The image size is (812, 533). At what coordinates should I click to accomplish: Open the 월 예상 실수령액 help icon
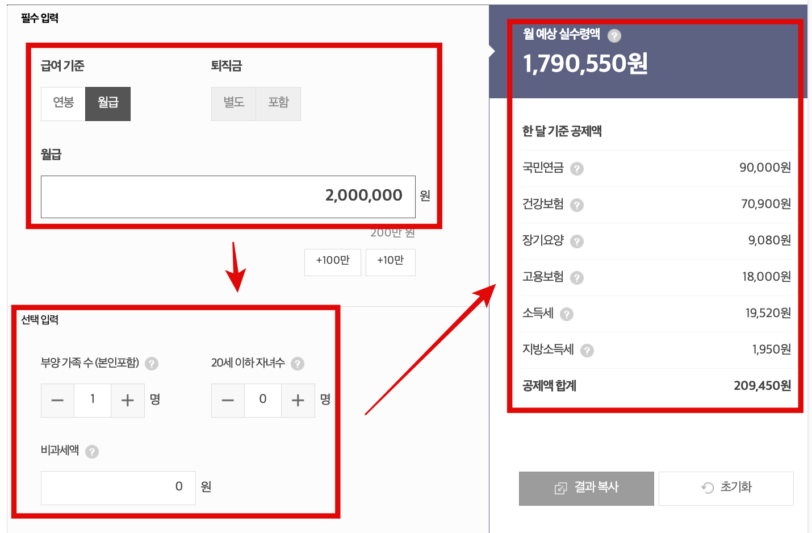tap(615, 35)
